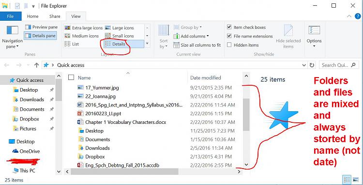Collapse the ribbon with the chevron
The width and height of the screenshot is (363, 185).
pos(349,16)
